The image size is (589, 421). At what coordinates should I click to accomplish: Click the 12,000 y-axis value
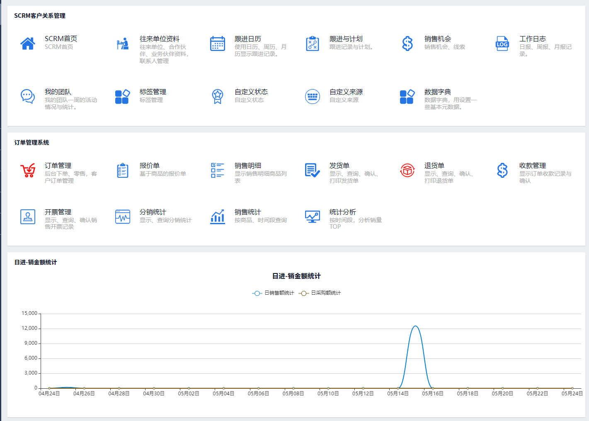tap(29, 328)
